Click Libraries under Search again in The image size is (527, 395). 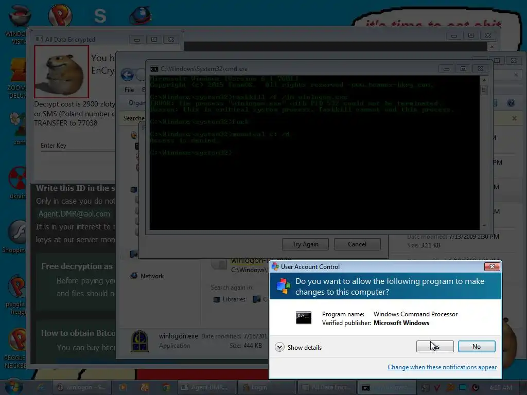click(x=230, y=299)
